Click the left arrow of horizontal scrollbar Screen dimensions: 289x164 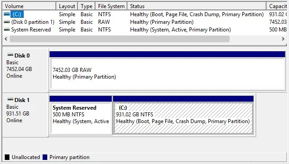point(6,39)
